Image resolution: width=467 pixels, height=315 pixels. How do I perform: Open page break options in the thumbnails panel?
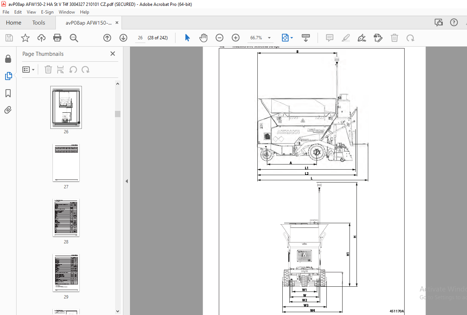coord(61,70)
